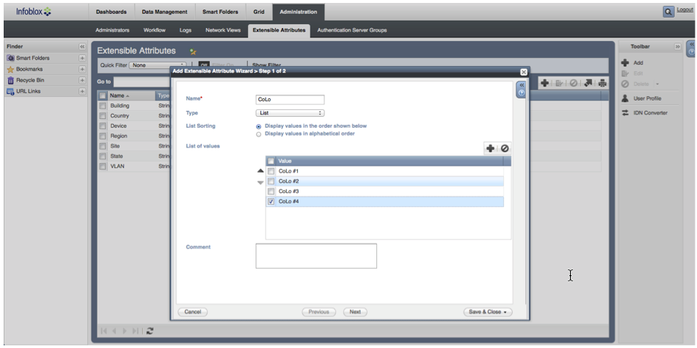This screenshot has height=348, width=697.
Task: Open the Logs sub-tab
Action: coord(186,30)
